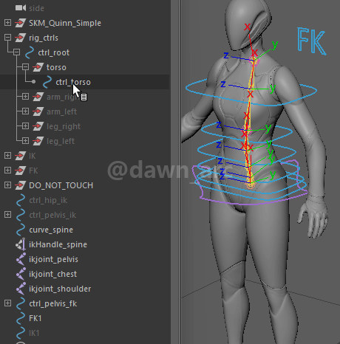The width and height of the screenshot is (340, 344).
Task: Expand the arm_left group
Action: [x=25, y=111]
